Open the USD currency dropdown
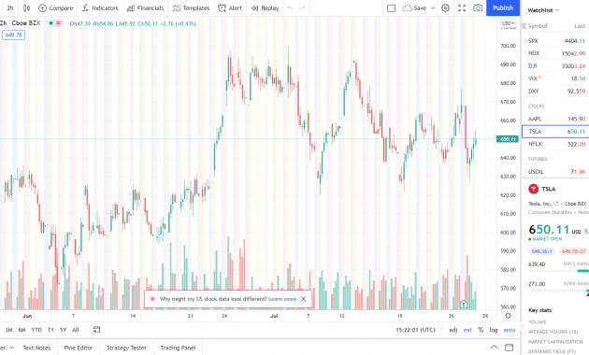 [508, 23]
